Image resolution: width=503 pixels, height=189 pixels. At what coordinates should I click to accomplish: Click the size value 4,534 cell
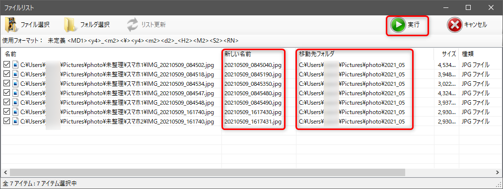446,65
